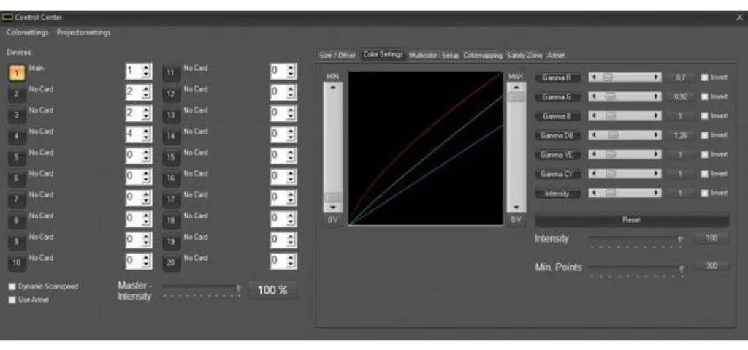The height and width of the screenshot is (350, 748).
Task: Click right arrow of Gamma R slider
Action: coord(657,77)
